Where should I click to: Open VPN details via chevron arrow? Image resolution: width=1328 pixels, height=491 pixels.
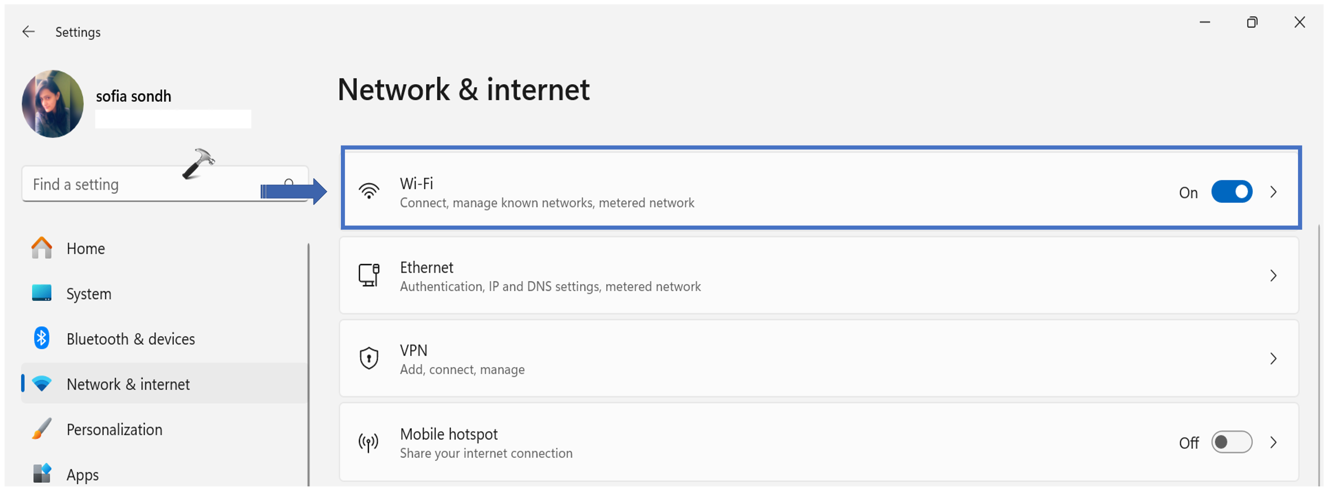1273,359
